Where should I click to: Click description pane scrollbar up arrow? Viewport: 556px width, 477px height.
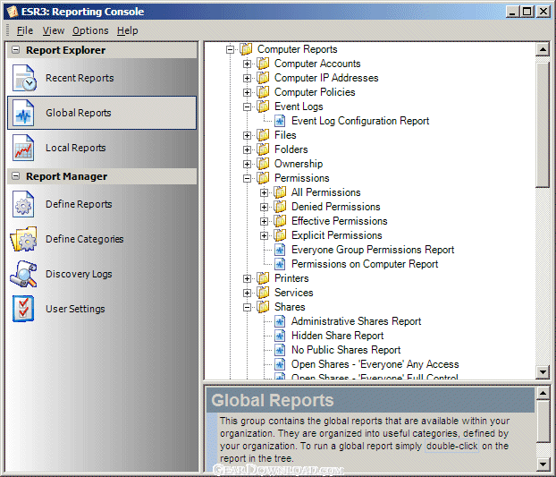point(543,393)
